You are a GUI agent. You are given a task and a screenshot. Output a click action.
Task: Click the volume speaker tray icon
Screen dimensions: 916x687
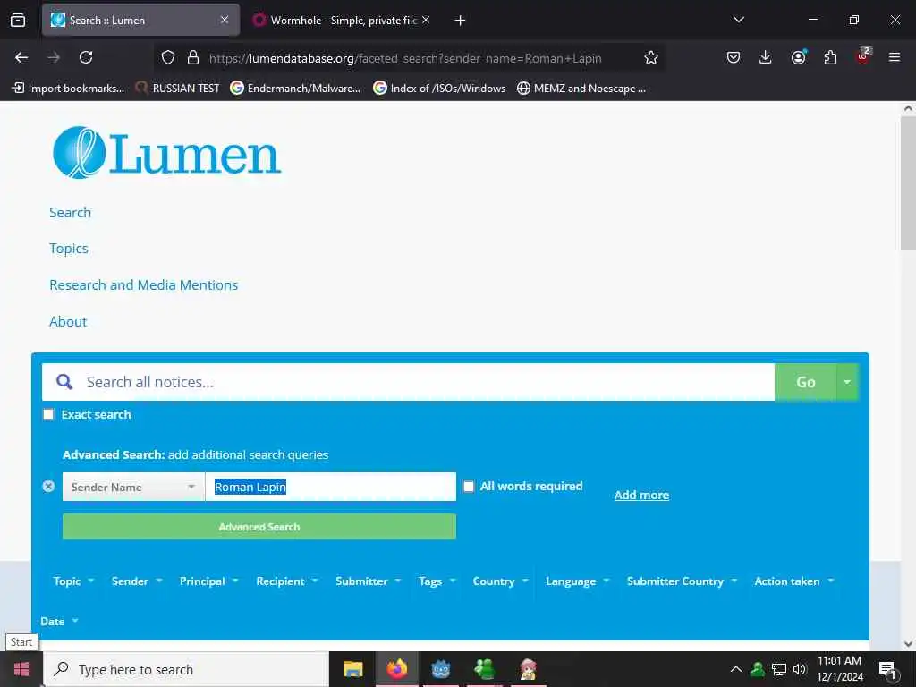(799, 669)
